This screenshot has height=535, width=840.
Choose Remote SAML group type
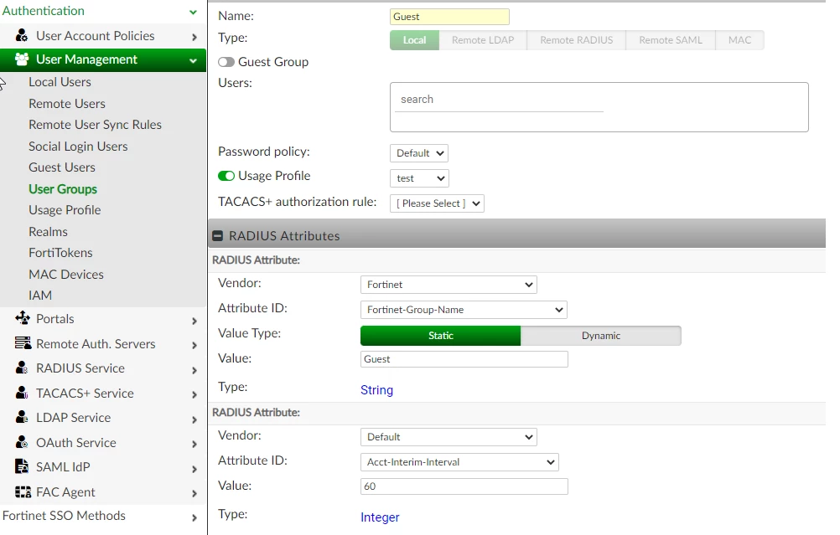pyautogui.click(x=670, y=40)
